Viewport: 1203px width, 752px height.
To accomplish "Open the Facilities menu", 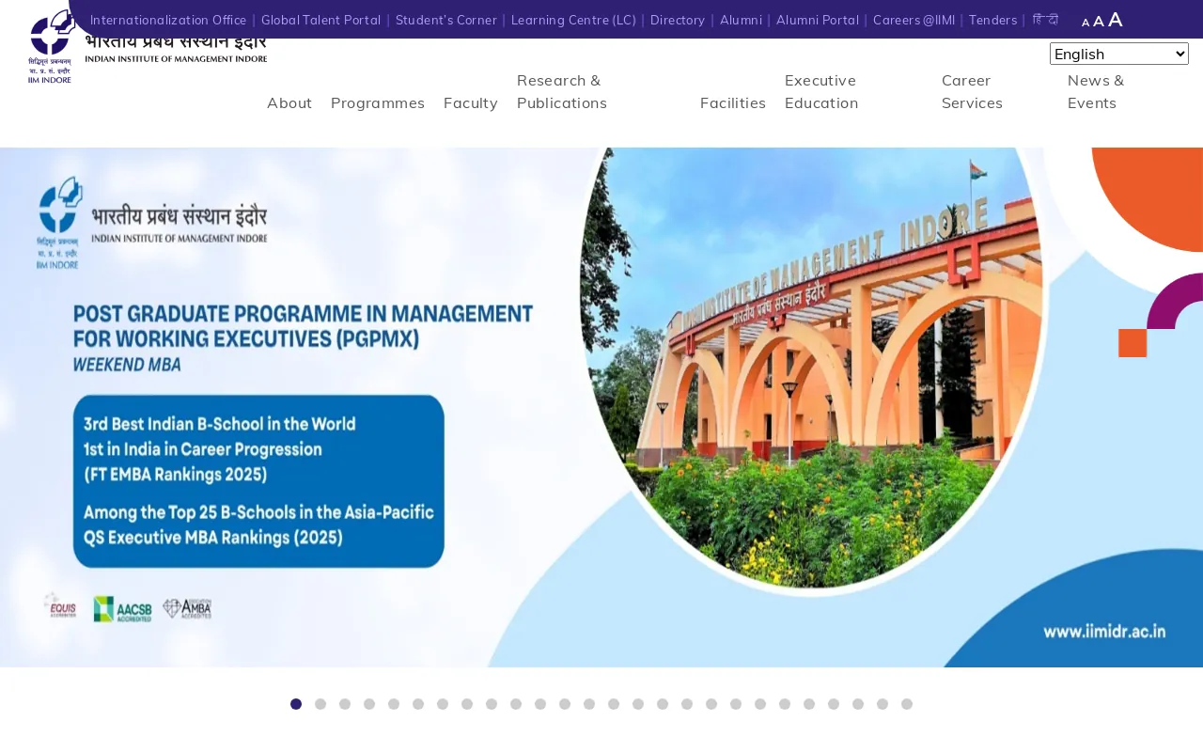I will 733,102.
